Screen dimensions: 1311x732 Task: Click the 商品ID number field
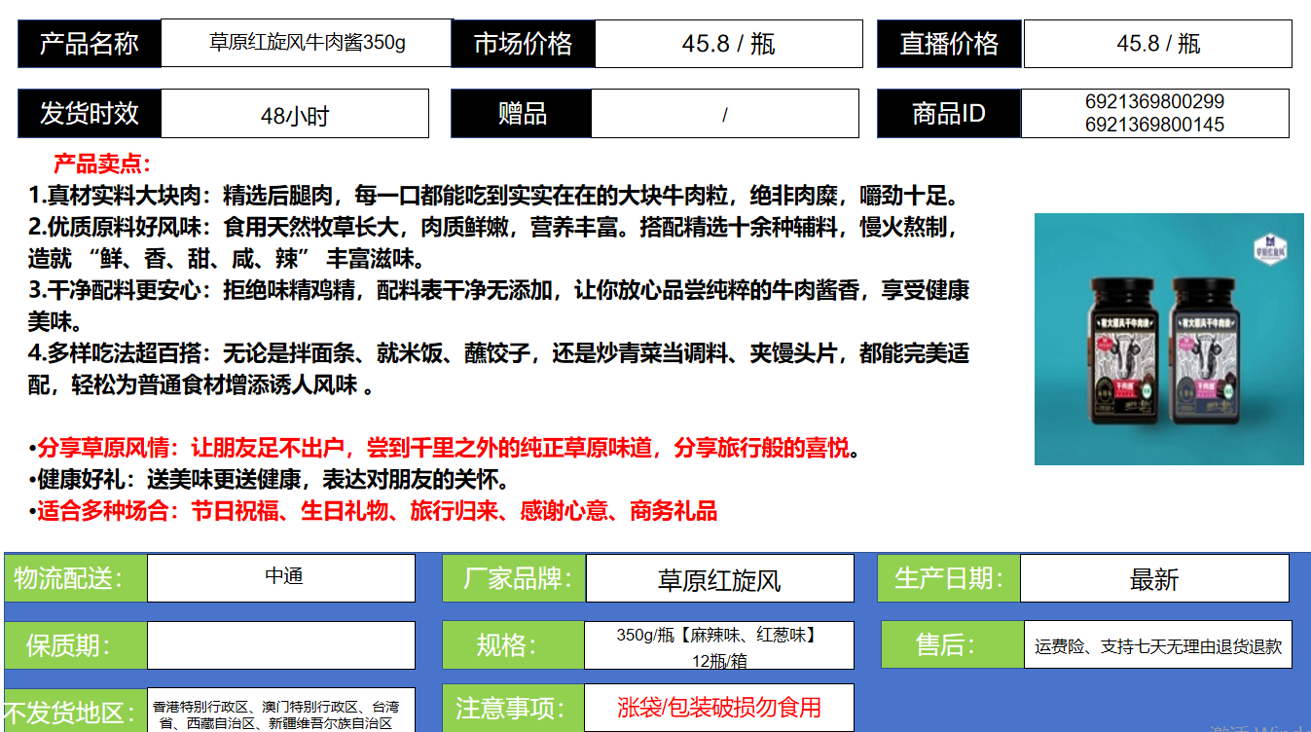tap(1154, 113)
